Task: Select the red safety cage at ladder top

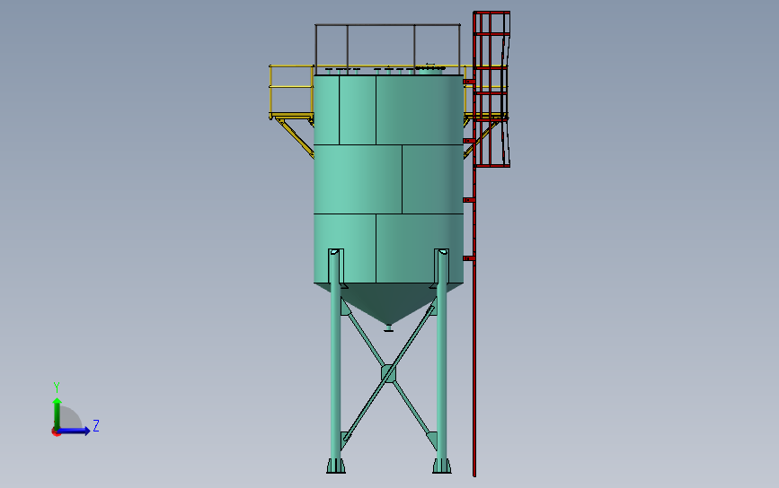Action: [x=491, y=90]
